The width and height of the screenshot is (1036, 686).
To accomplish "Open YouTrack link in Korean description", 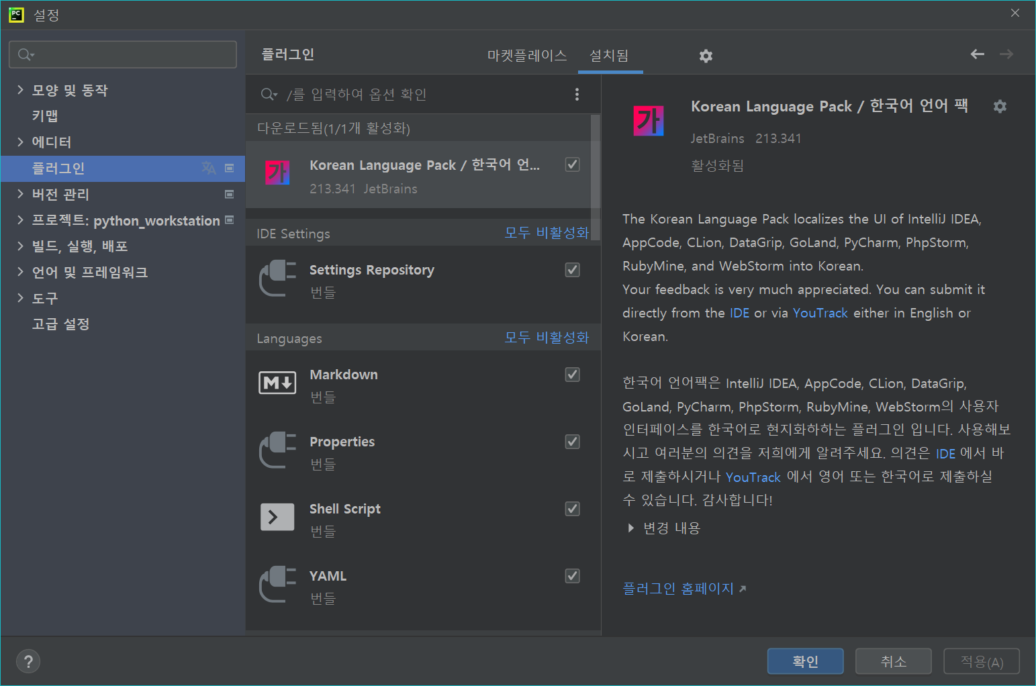I will (753, 477).
